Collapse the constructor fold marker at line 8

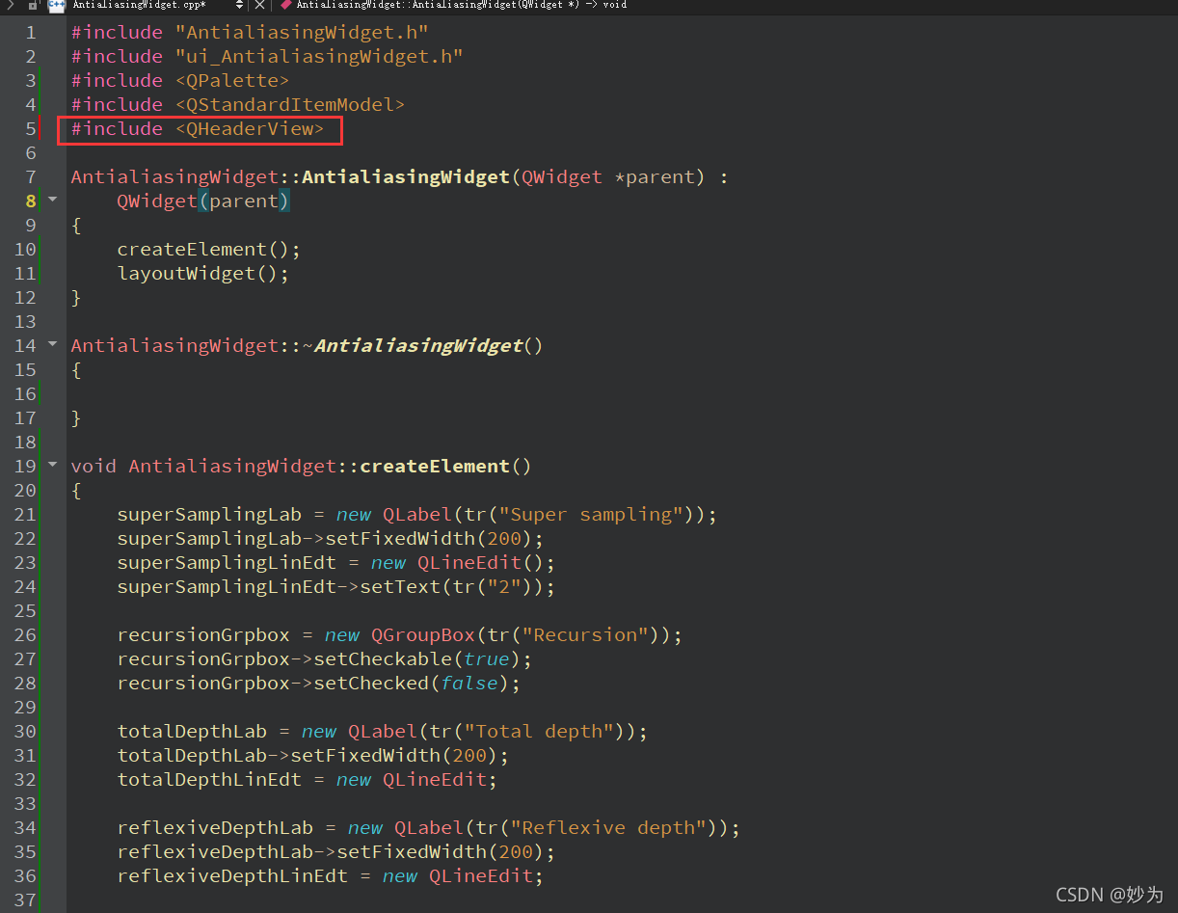pos(52,200)
